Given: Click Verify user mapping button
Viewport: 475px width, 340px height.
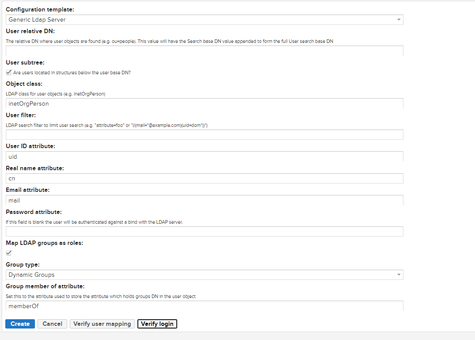Looking at the screenshot, I should pyautogui.click(x=102, y=324).
